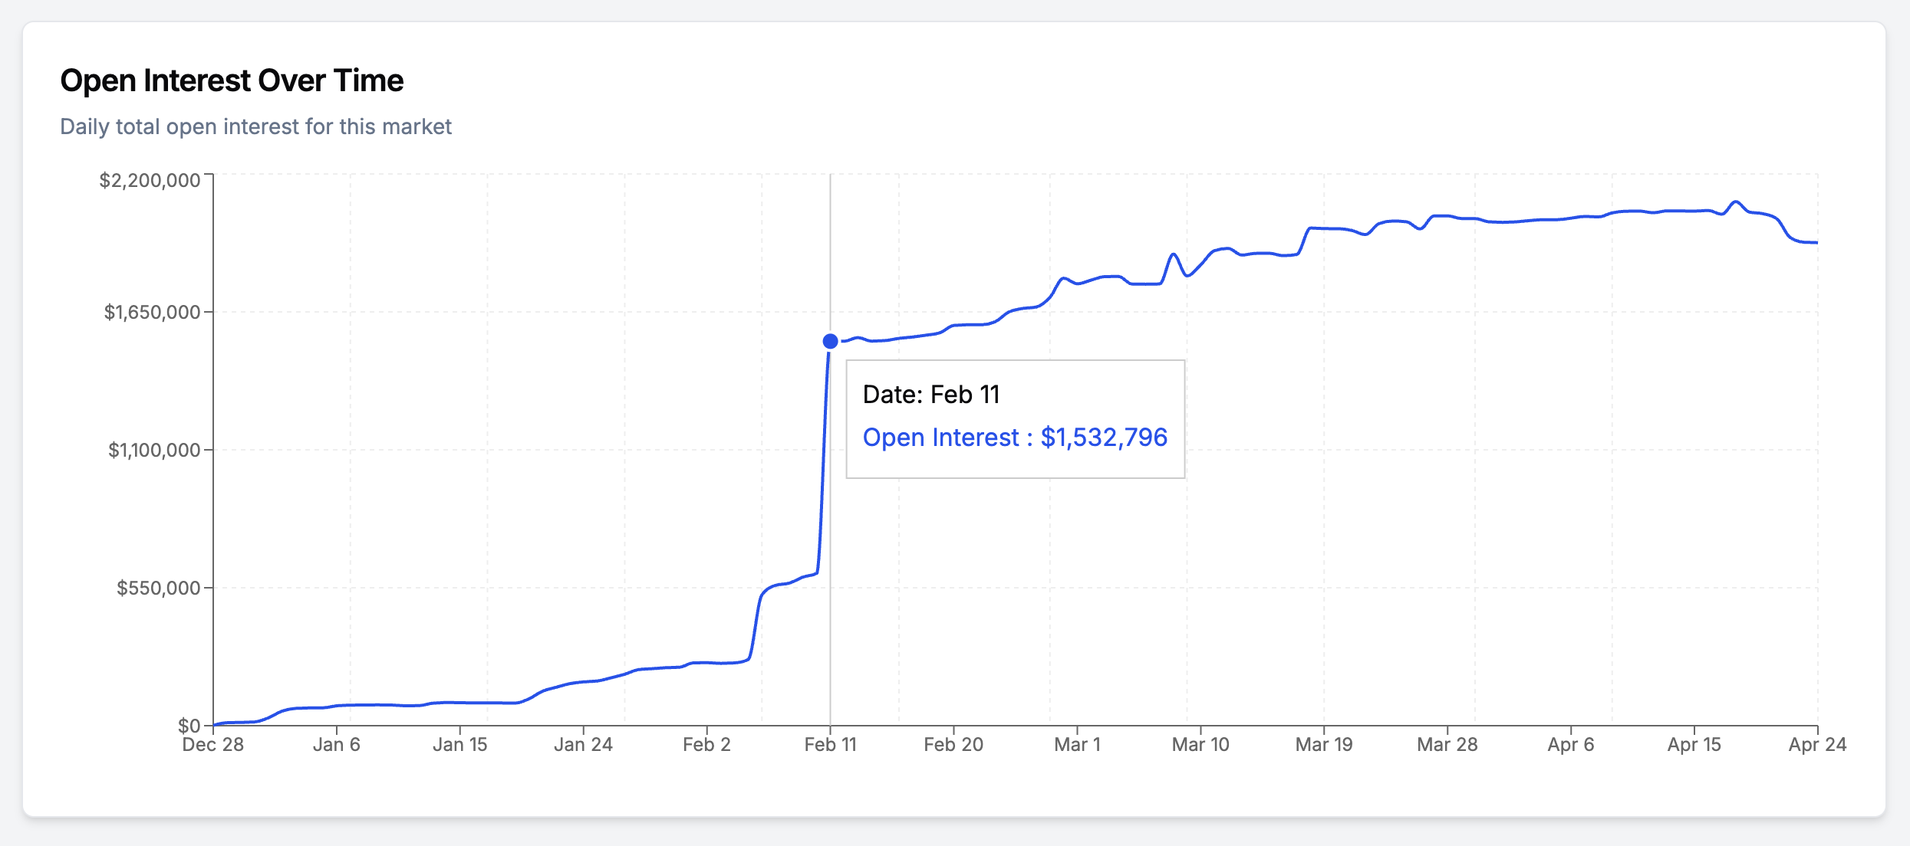Click the Apr 24 x-axis label

(1816, 744)
